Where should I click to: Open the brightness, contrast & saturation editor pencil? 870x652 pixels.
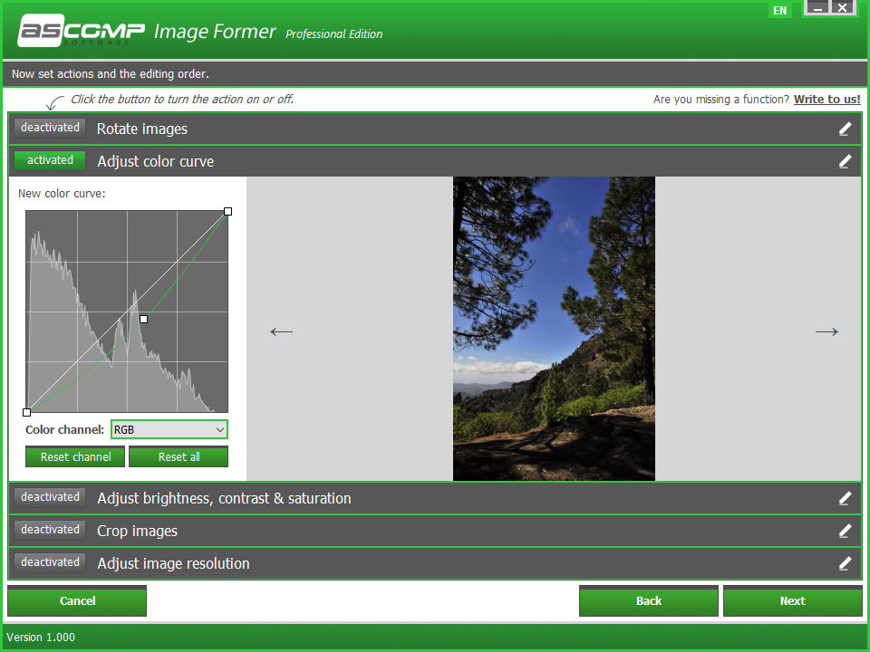(845, 498)
